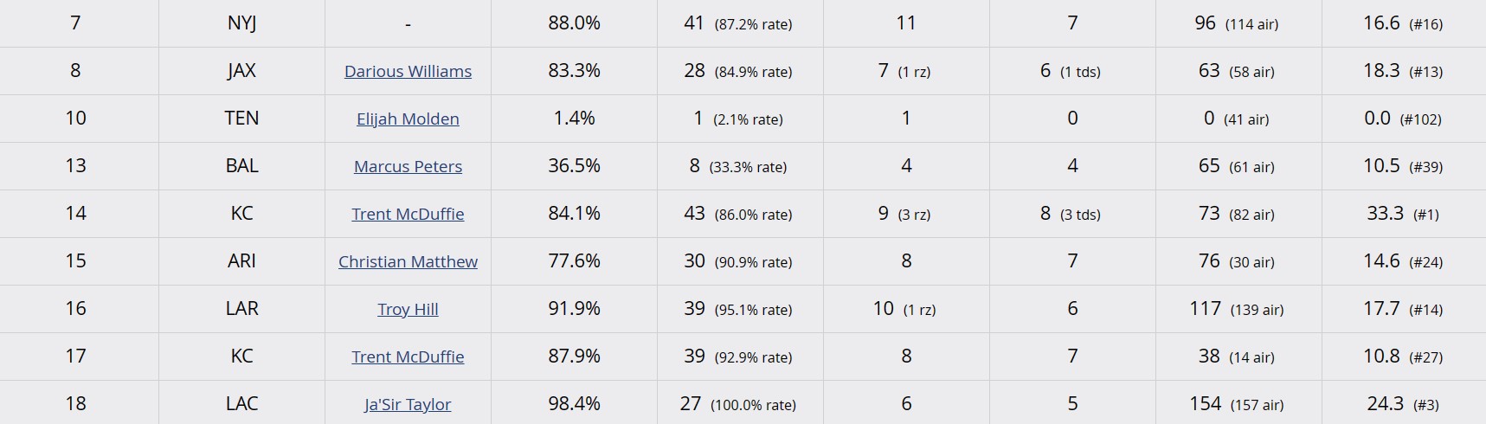Click the 154 (157 air) yards cell

(1236, 404)
